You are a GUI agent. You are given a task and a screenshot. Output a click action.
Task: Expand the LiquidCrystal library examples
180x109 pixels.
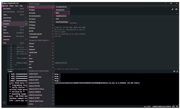tap(41, 53)
